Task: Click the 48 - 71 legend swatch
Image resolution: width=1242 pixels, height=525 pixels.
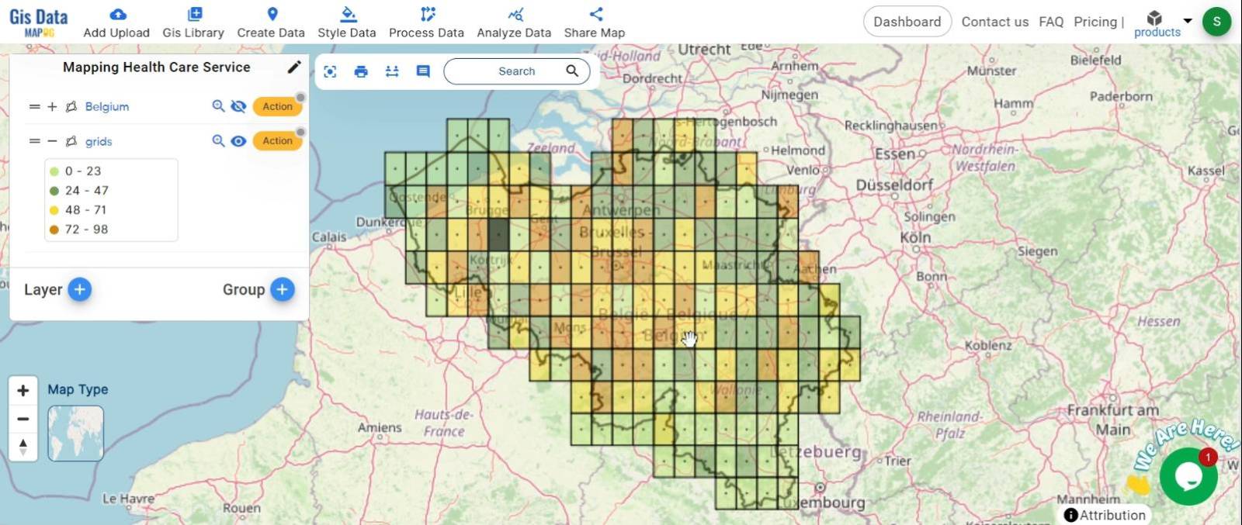Action: coord(54,210)
